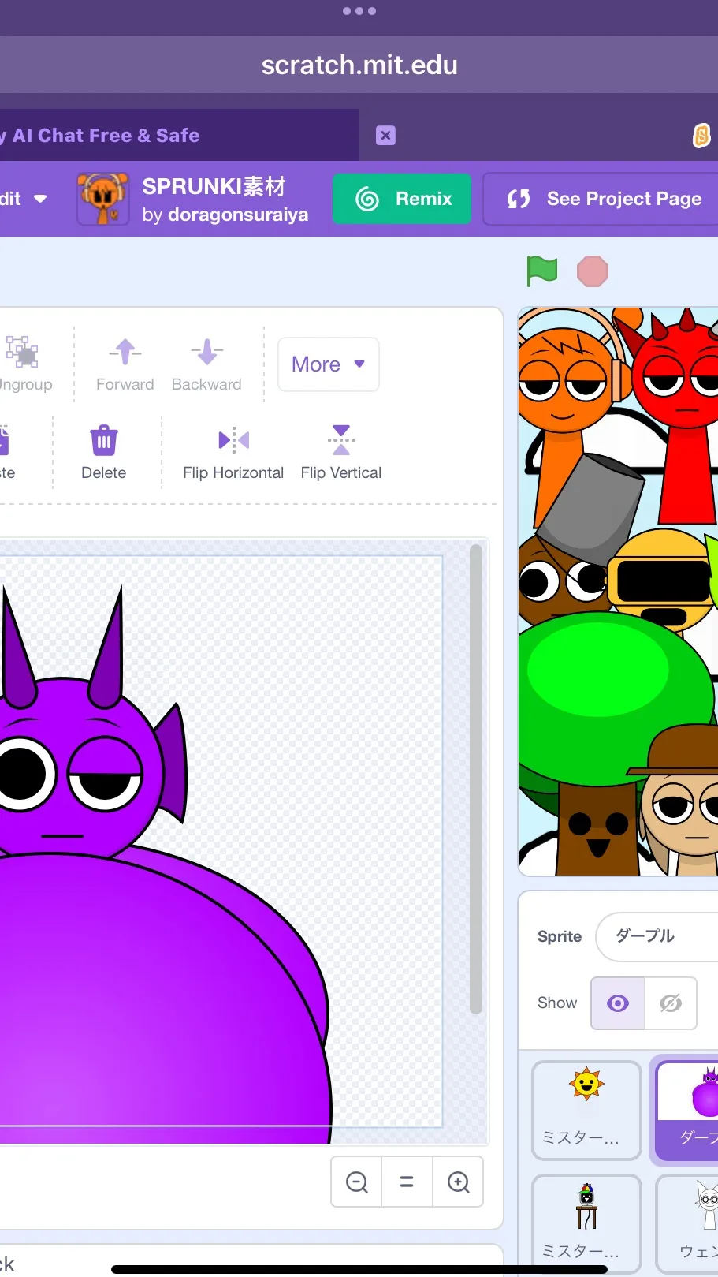
Task: Expand the More dropdown in costume editor
Action: coord(329,364)
